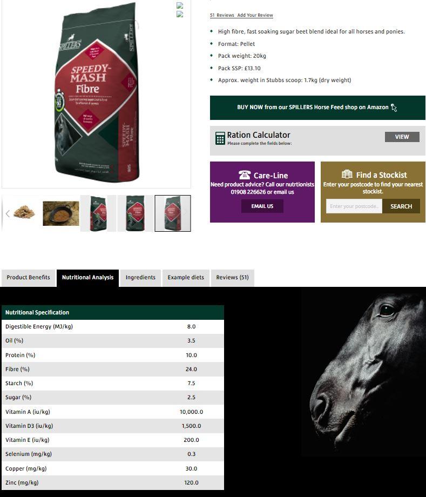Click the Find a Stockist building icon
The width and height of the screenshot is (426, 497).
point(347,174)
